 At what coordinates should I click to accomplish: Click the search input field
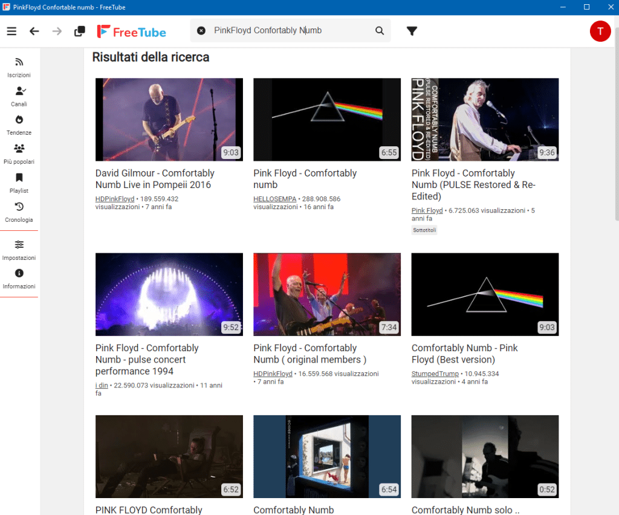[290, 30]
